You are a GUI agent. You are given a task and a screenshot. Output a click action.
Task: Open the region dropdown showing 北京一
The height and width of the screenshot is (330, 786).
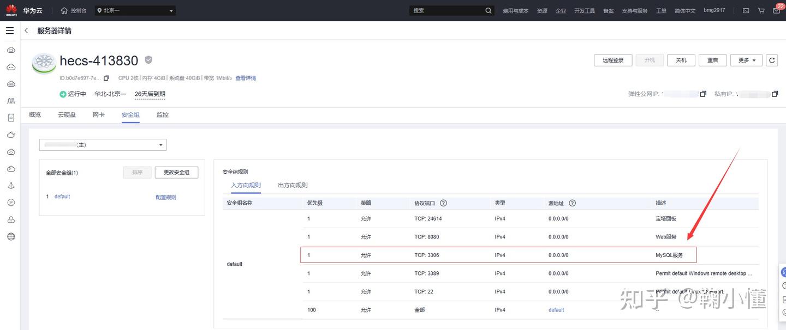[135, 10]
